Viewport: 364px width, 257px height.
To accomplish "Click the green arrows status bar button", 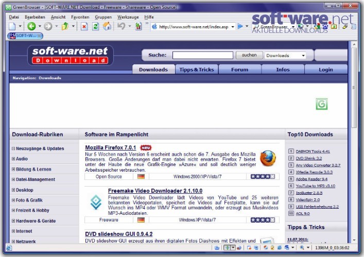I will coord(227,248).
